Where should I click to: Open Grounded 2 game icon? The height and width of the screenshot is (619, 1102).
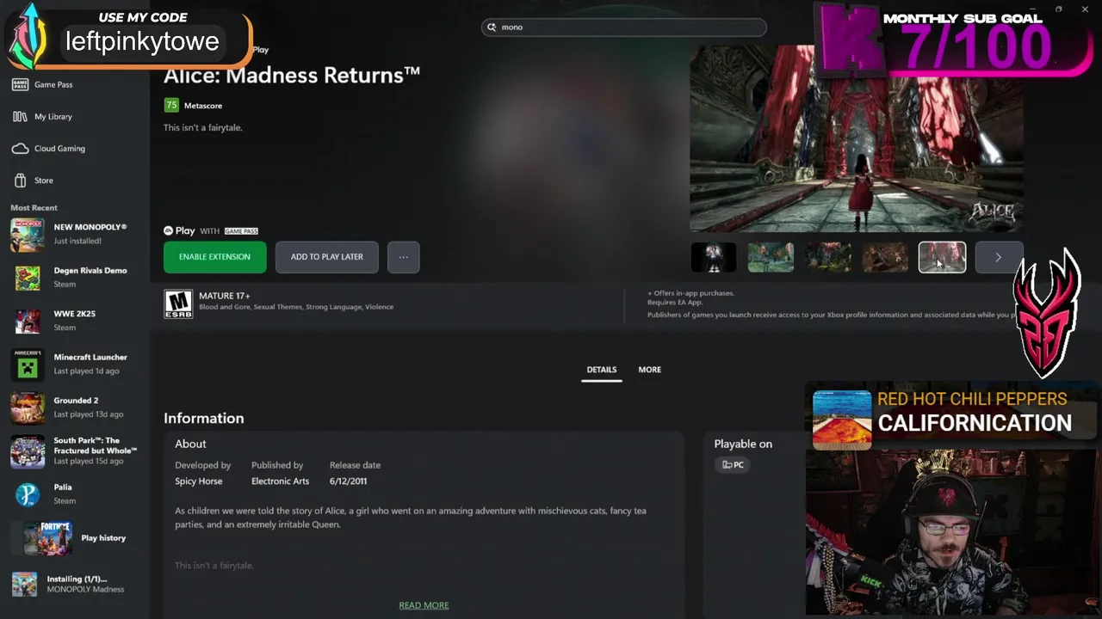pyautogui.click(x=28, y=408)
